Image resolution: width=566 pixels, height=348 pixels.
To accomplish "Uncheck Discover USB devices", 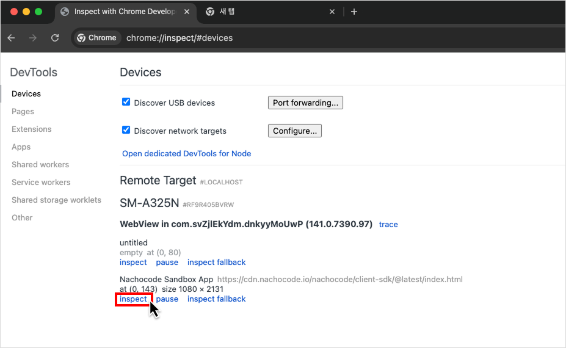I will click(x=126, y=102).
